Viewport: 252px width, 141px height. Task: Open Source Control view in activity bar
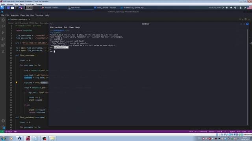3,33
